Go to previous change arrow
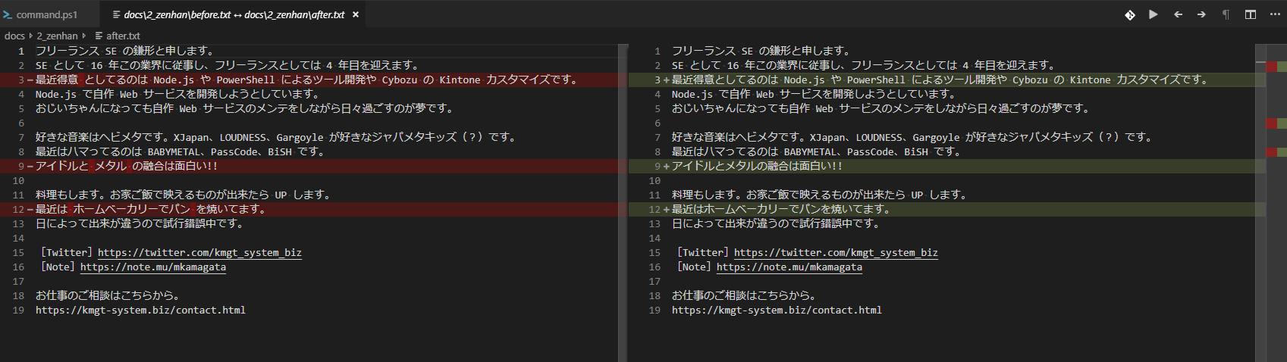 point(1178,14)
